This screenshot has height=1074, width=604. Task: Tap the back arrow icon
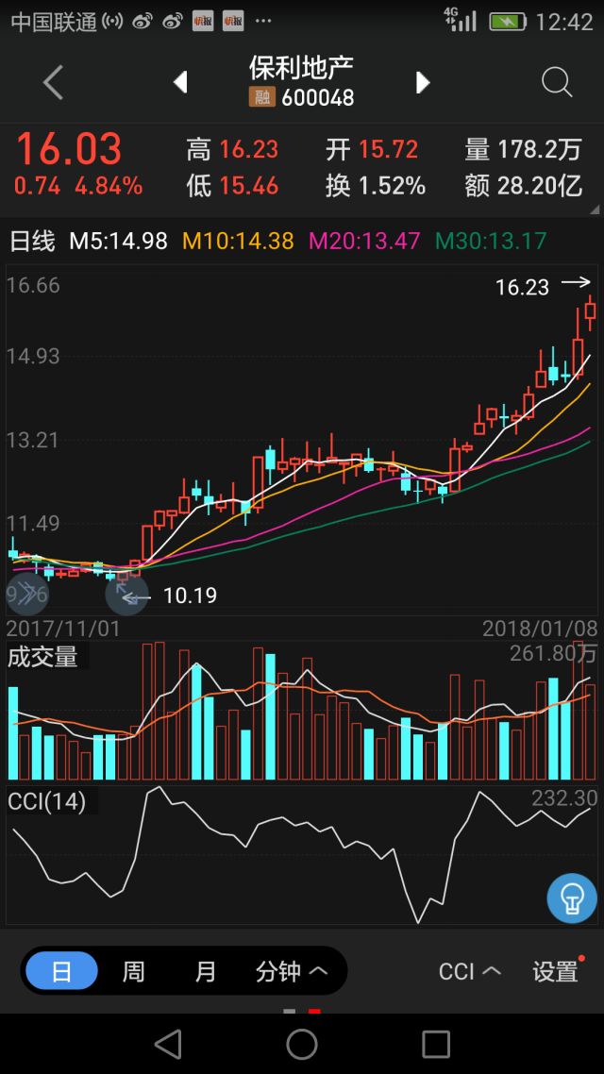pos(54,83)
